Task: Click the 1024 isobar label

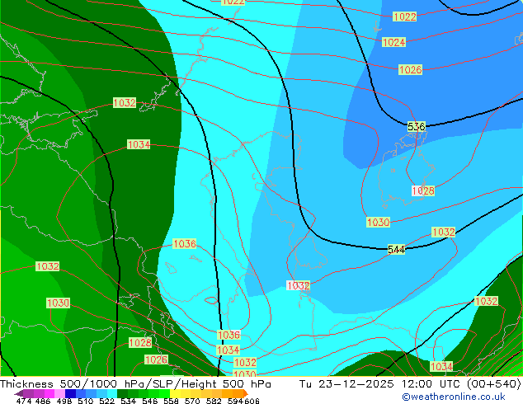Action: (x=393, y=42)
